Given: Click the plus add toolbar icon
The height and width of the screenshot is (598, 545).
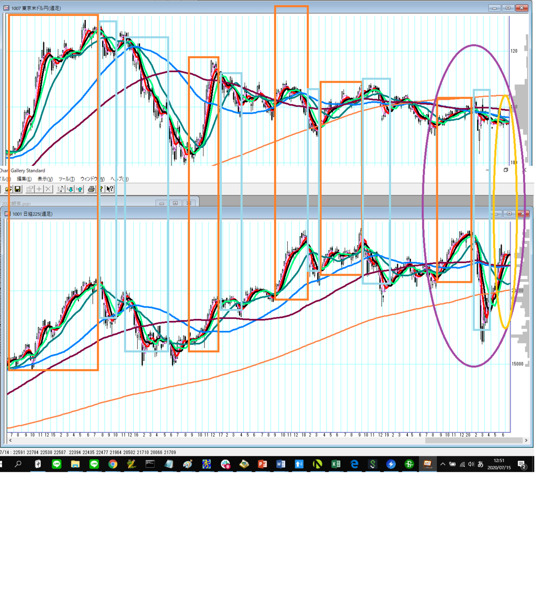Looking at the screenshot, I should pyautogui.click(x=39, y=189).
